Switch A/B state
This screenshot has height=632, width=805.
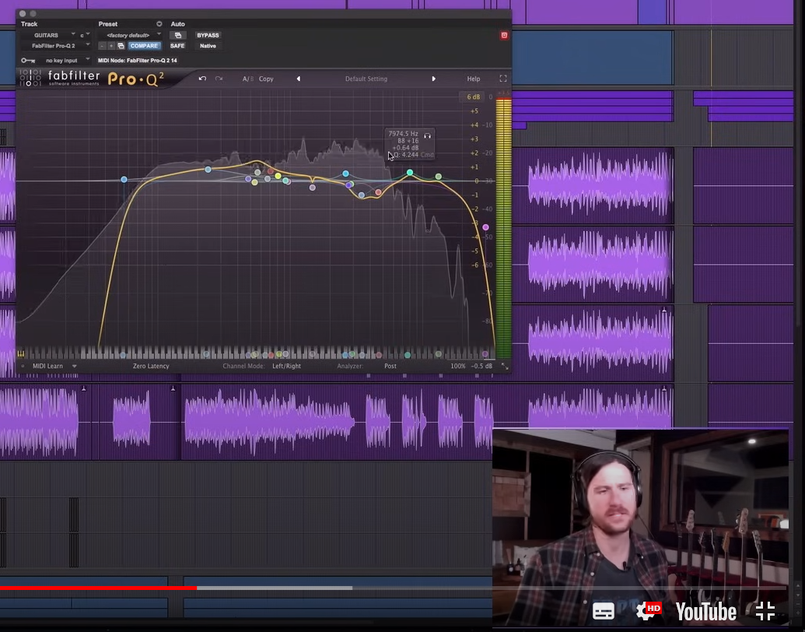[248, 79]
